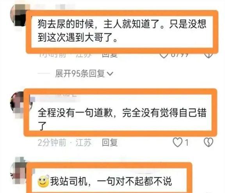
Task: Select comment text 我站司机
Action: [x=69, y=181]
